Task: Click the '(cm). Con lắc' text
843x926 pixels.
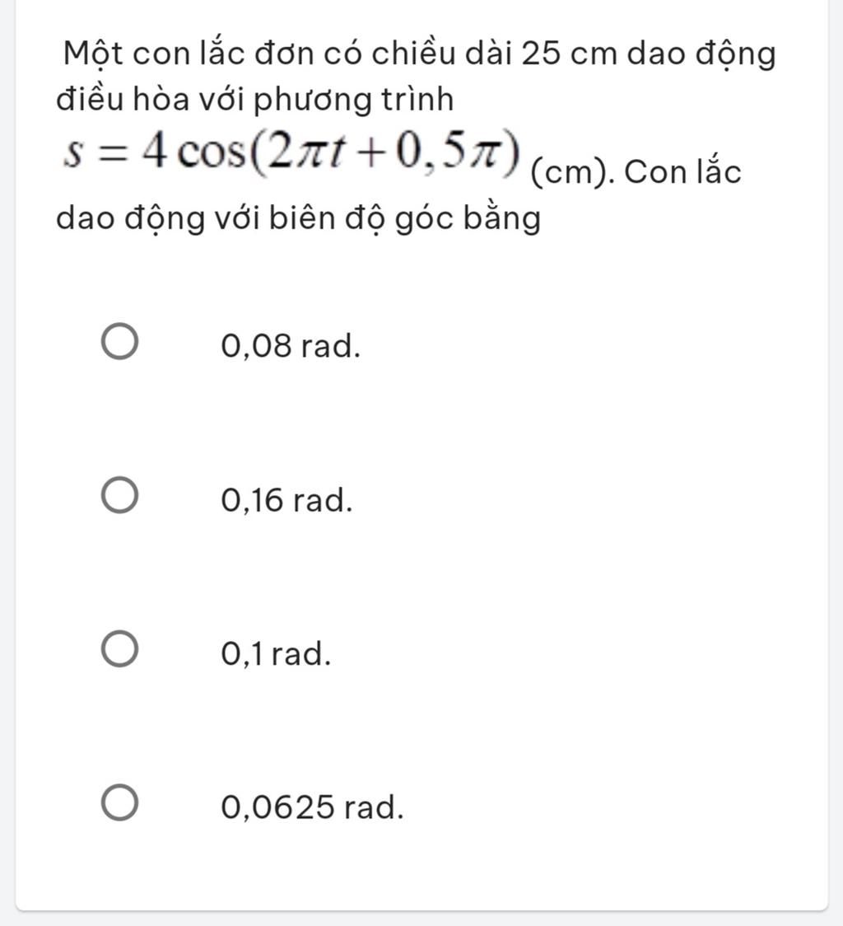Action: [636, 172]
